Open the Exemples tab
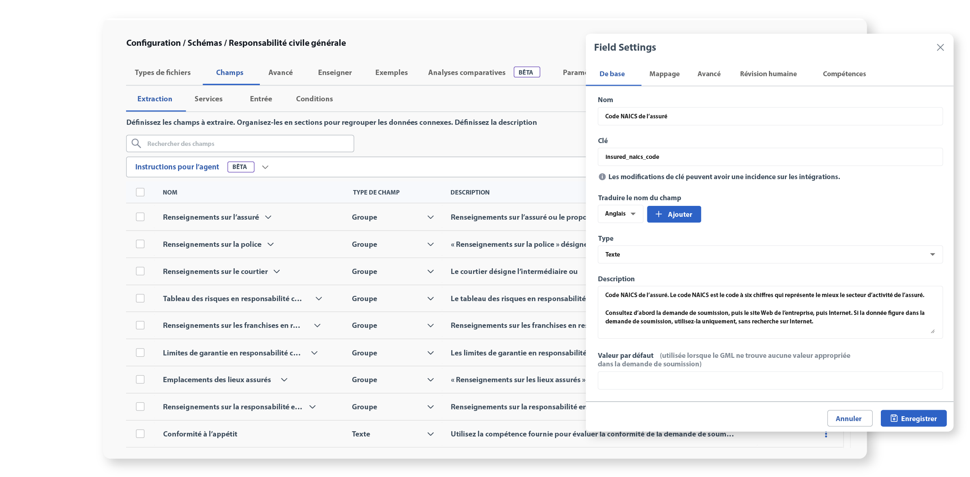This screenshot has width=970, height=477. pos(391,73)
